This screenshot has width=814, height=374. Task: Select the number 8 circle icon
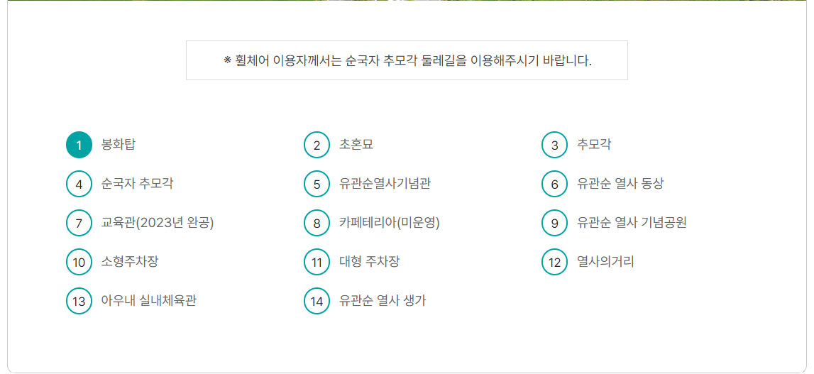click(317, 223)
